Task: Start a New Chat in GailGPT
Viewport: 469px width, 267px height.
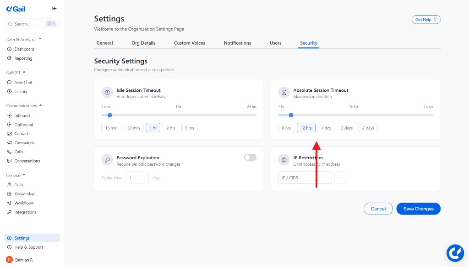Action: 23,82
